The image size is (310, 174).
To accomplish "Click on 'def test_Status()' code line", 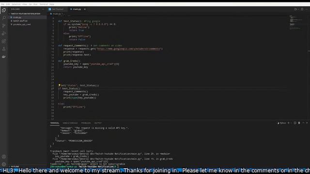I will click(x=79, y=21).
